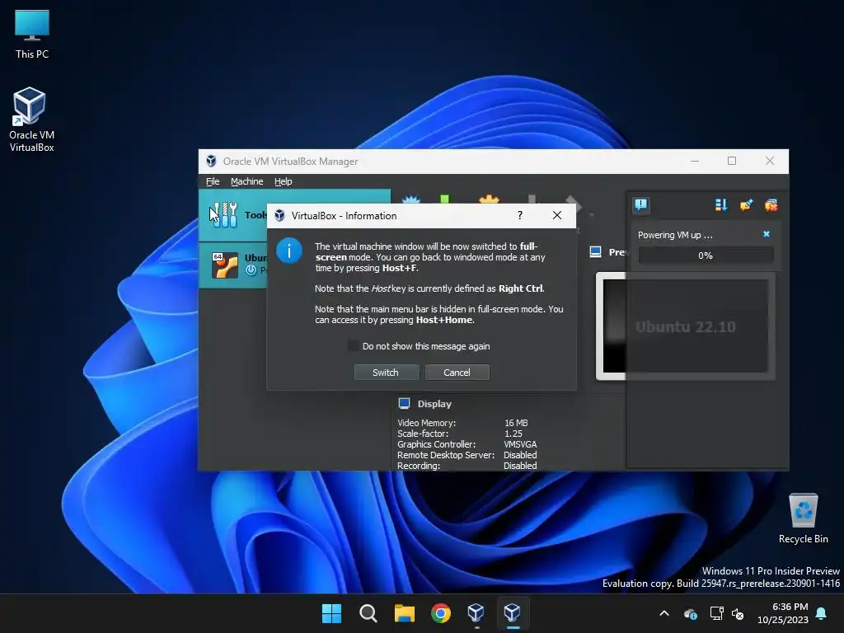
Task: Click the '?' help button in Information dialog
Action: click(x=520, y=215)
